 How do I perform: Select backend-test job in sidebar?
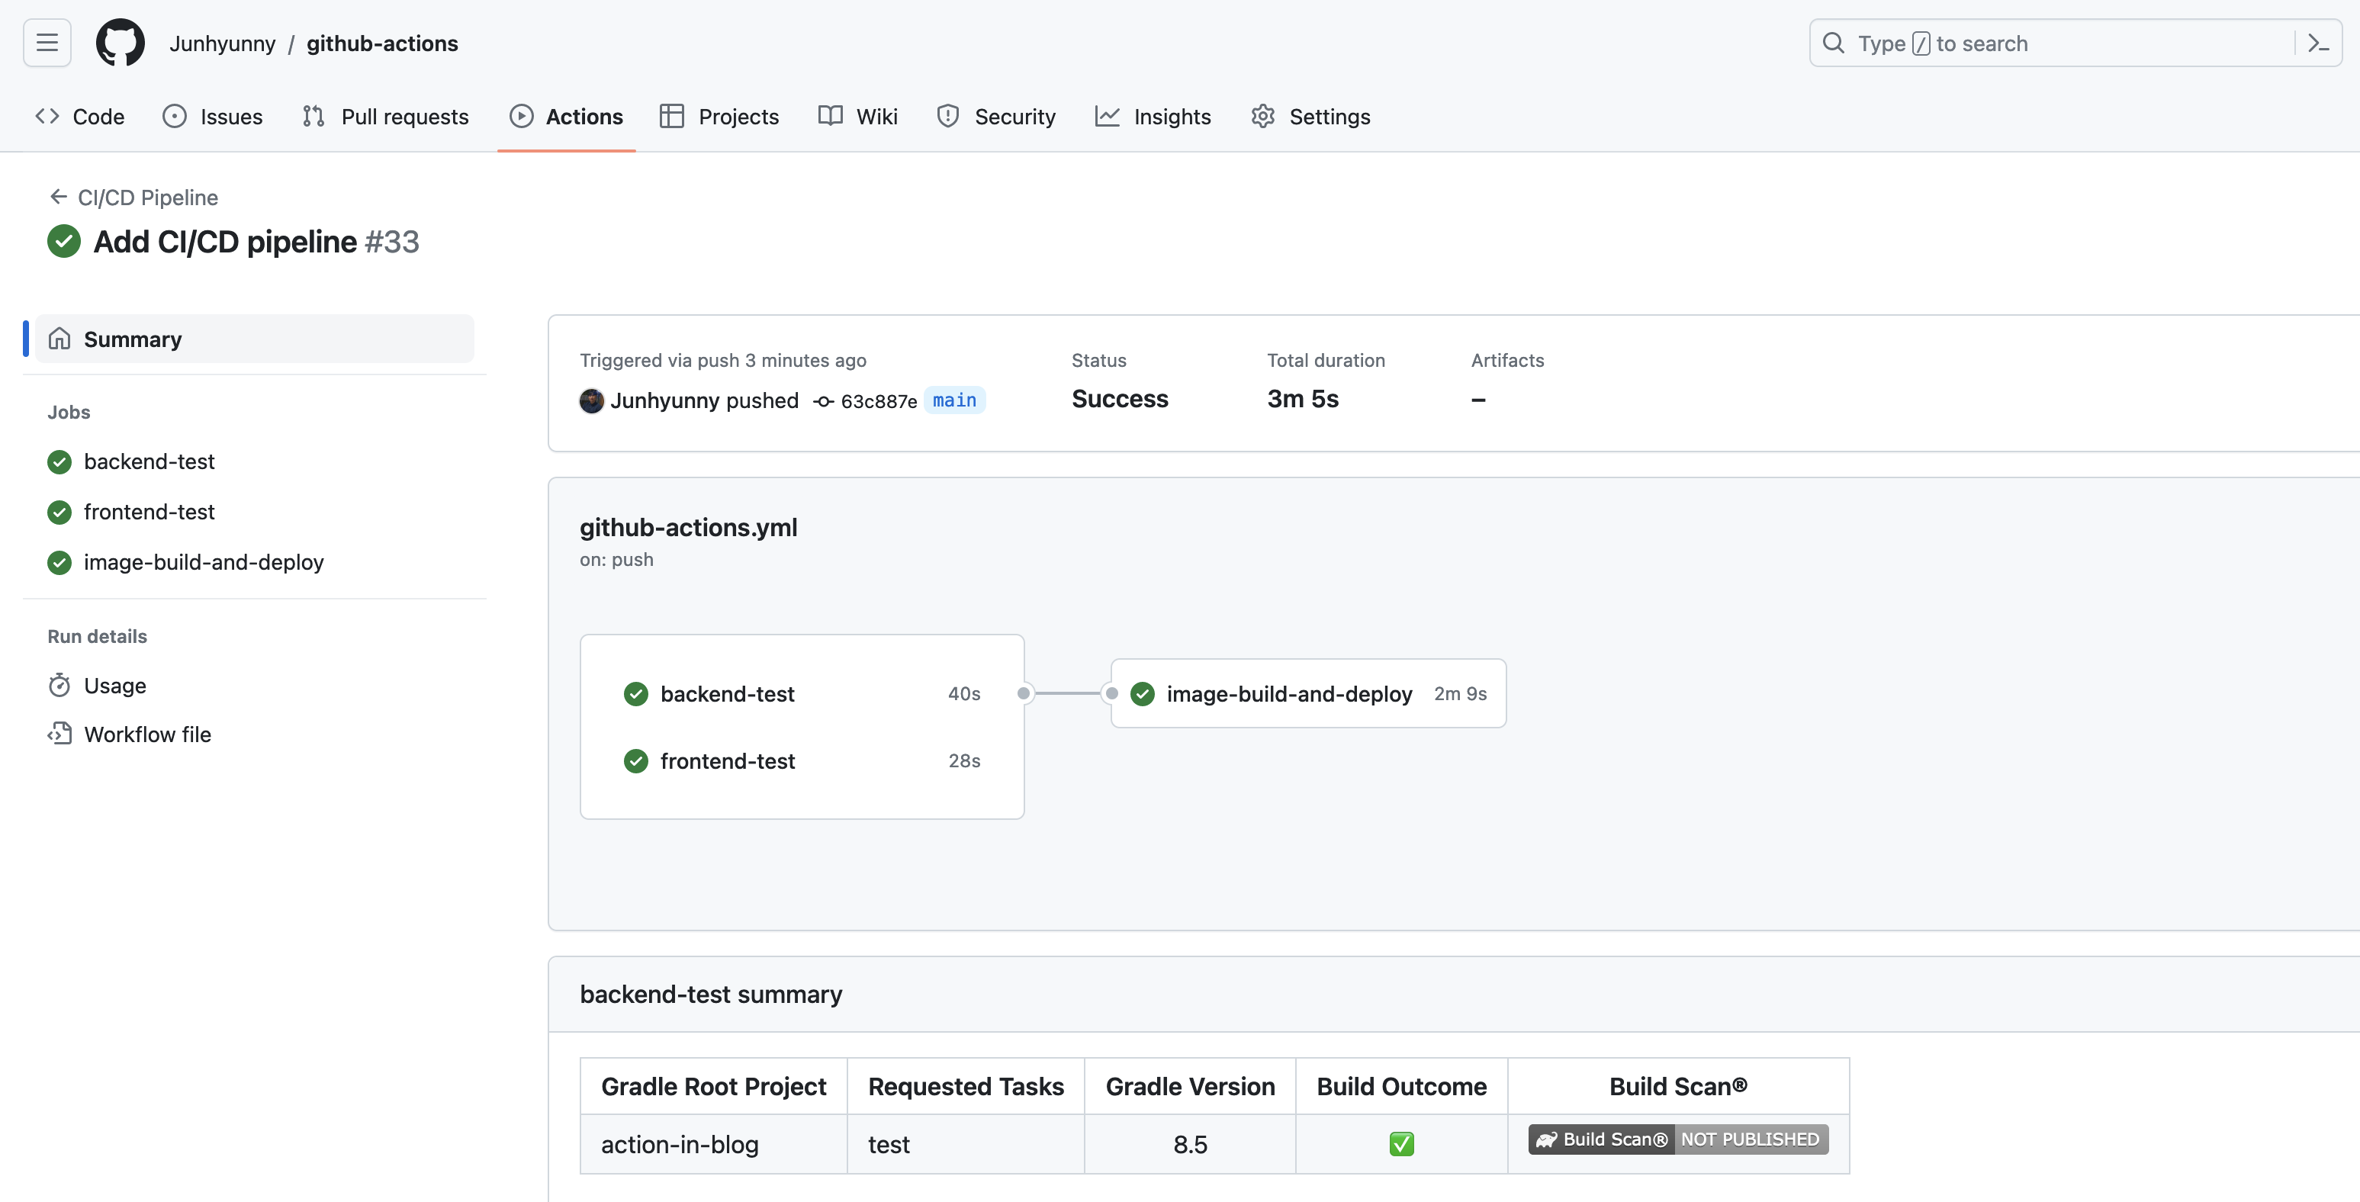tap(149, 461)
